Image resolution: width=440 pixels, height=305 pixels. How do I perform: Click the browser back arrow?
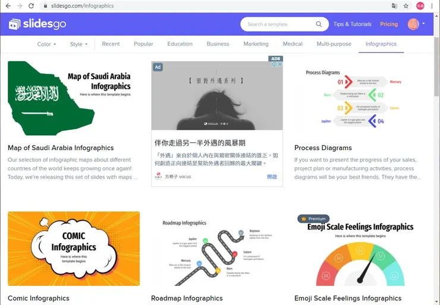(8, 5)
